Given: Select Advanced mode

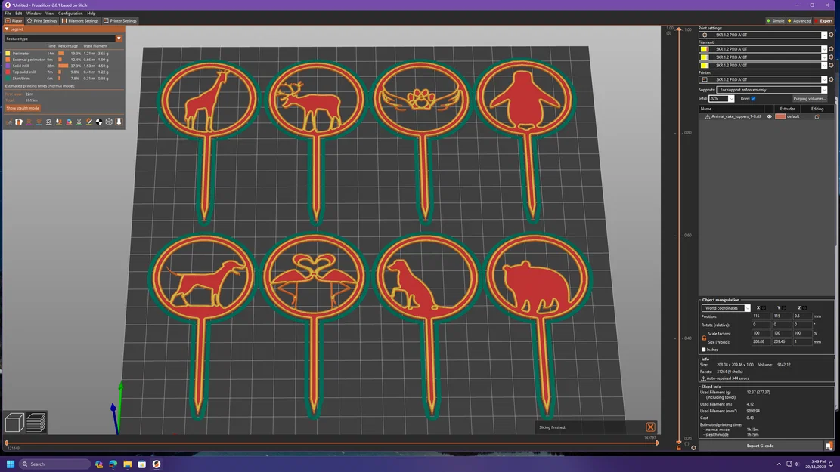Looking at the screenshot, I should click(798, 21).
